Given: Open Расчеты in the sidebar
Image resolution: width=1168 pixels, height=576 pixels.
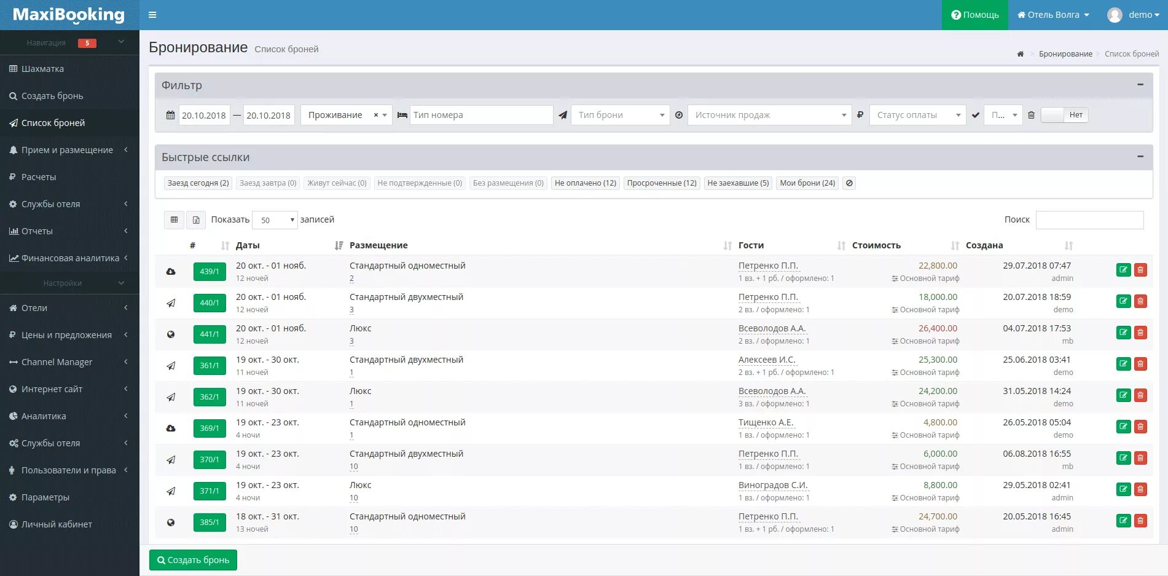Looking at the screenshot, I should pos(69,177).
